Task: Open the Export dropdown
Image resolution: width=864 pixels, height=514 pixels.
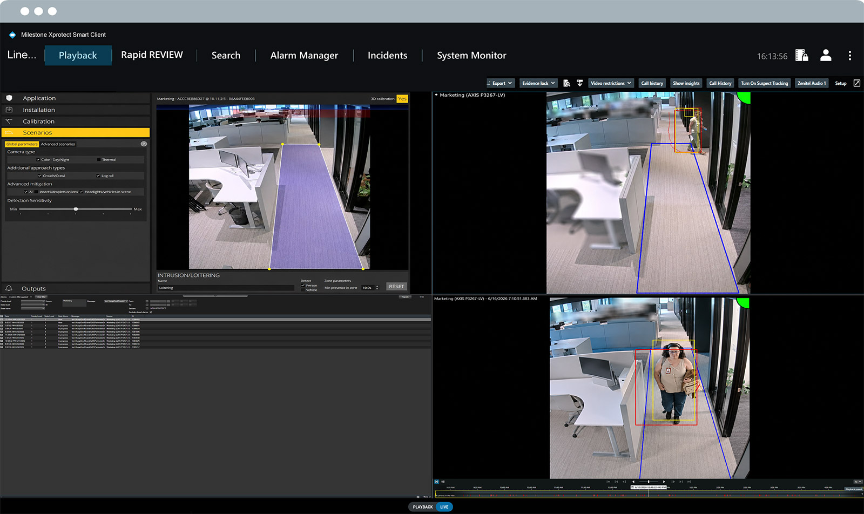Action: [x=501, y=83]
